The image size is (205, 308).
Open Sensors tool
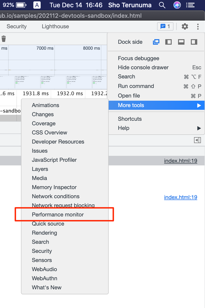pyautogui.click(x=65, y=260)
